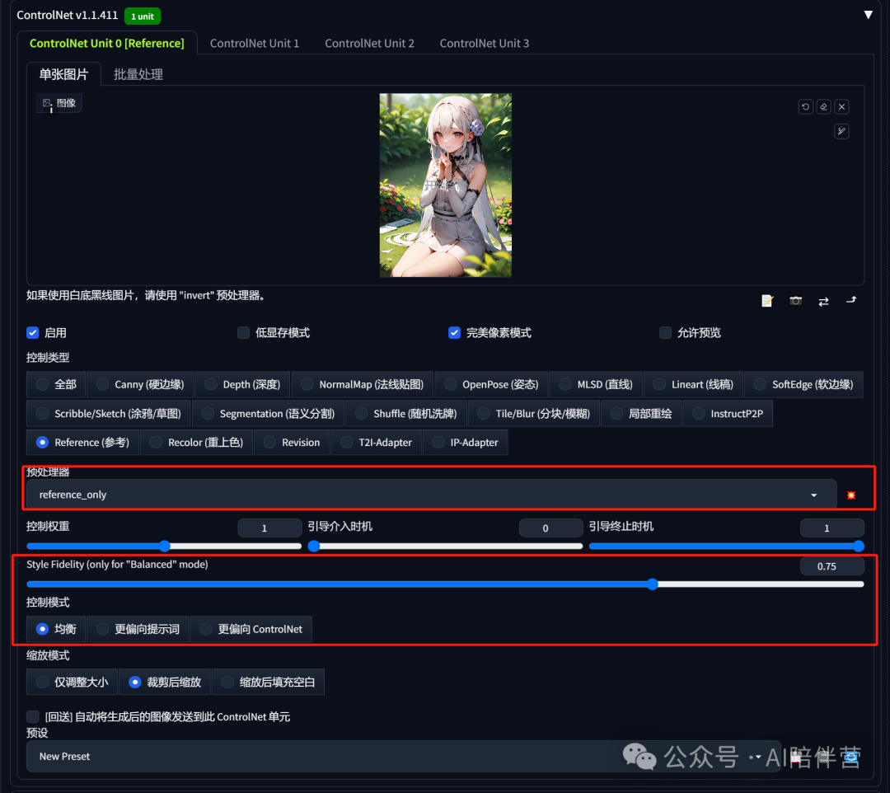Select InstructP2P control type

pyautogui.click(x=728, y=413)
